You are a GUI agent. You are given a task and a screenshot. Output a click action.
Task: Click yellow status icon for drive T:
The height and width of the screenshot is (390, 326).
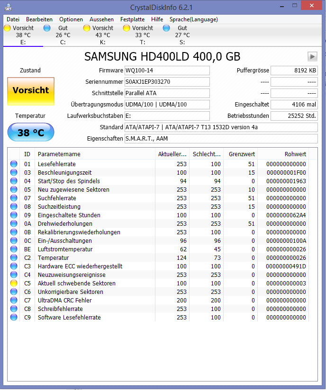pyautogui.click(x=127, y=28)
